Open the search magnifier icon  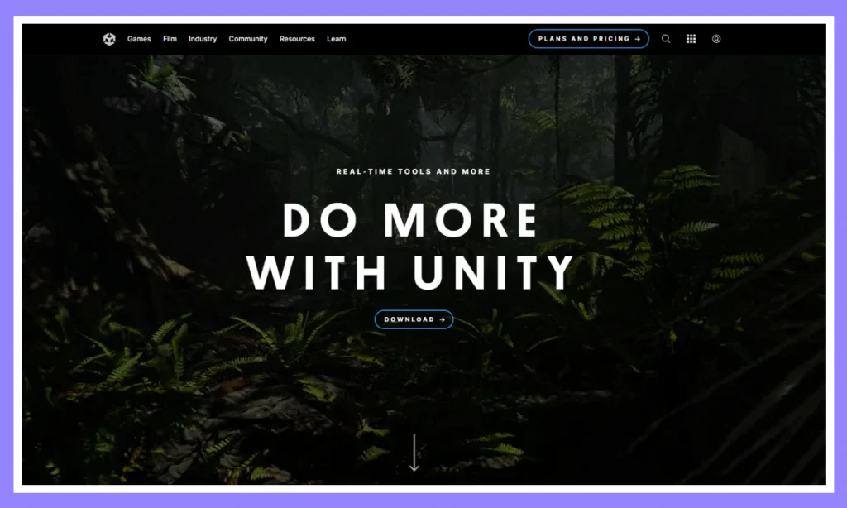tap(666, 39)
